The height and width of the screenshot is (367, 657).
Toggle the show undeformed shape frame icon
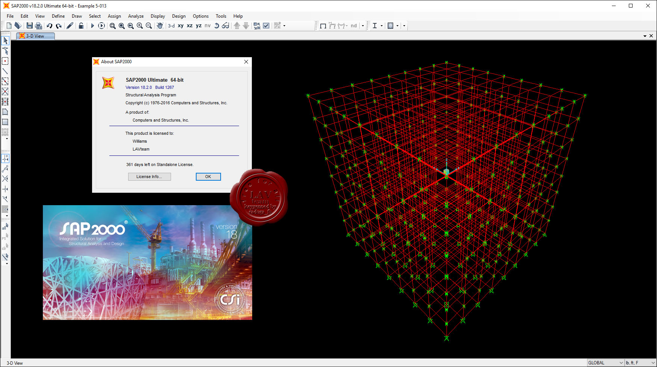[323, 26]
